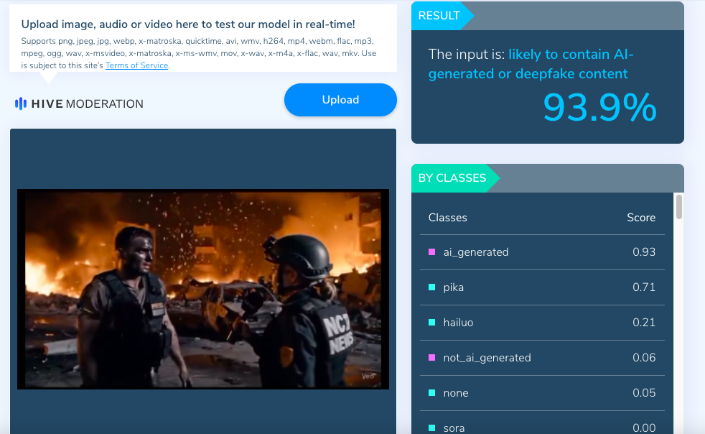This screenshot has height=434, width=705.
Task: Select the RESULT panel header tab
Action: (x=439, y=16)
